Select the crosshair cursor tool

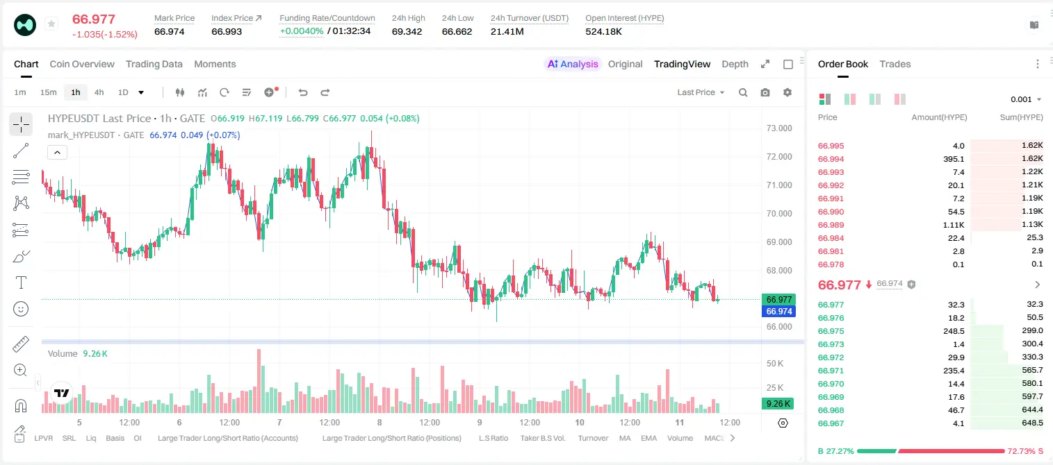(21, 125)
